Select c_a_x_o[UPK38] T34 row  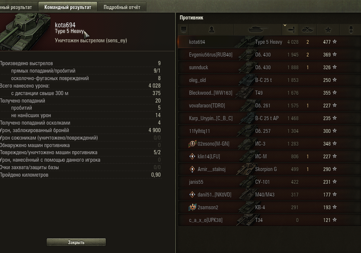(x=269, y=220)
